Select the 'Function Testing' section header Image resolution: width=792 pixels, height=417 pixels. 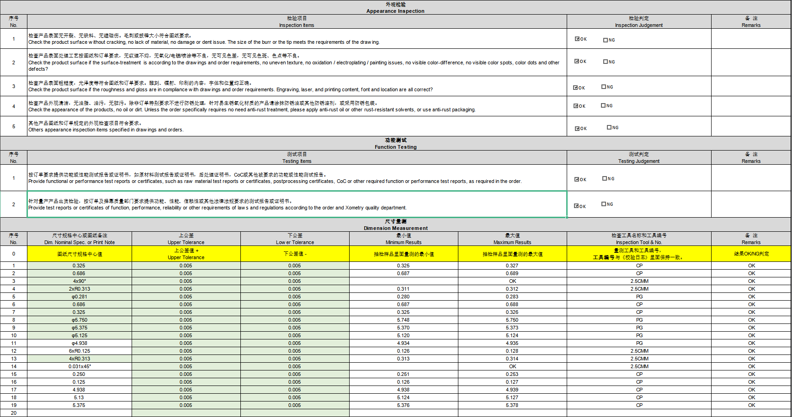coord(395,144)
